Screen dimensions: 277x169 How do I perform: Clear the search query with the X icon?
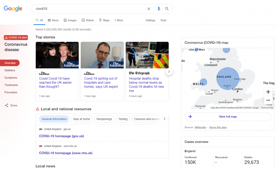[x=149, y=9]
